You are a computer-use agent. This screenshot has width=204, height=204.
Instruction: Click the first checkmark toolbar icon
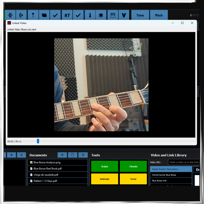coord(55,15)
